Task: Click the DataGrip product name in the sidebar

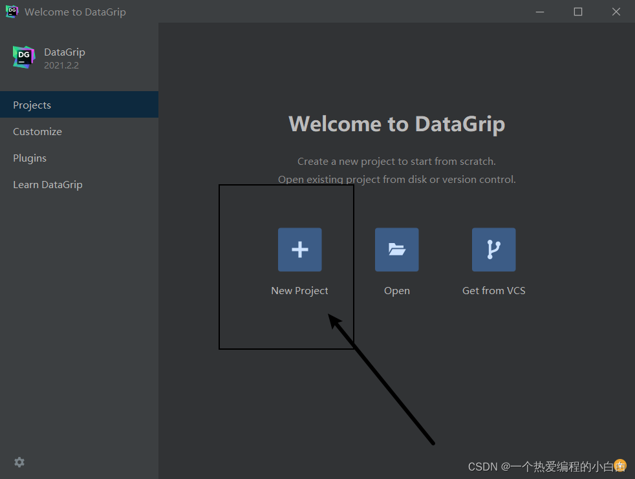Action: coord(65,52)
